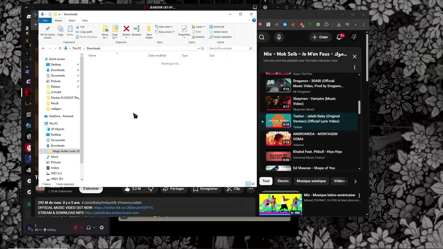Switch to the View ribbon tab
The width and height of the screenshot is (443, 249).
tap(84, 20)
